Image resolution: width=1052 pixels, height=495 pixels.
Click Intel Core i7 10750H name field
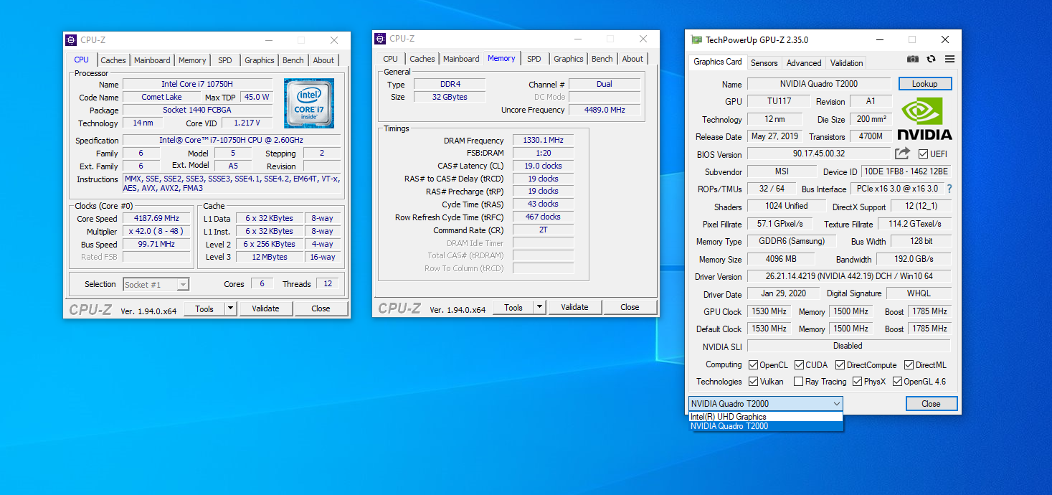(x=197, y=84)
